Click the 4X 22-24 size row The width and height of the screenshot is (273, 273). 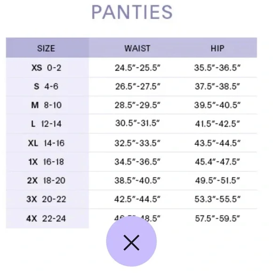coord(131,218)
